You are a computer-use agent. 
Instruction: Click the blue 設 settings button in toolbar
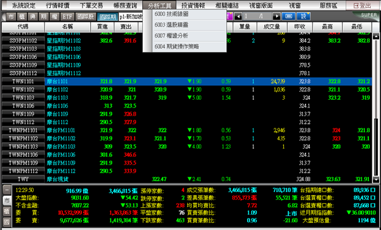coord(304,17)
